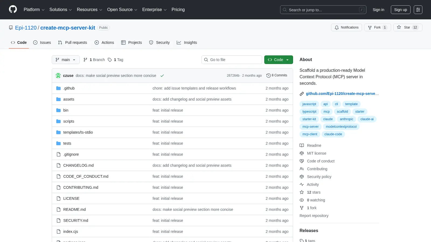Expand the Open Source menu
Screen dimensions: 431x242
coord(122,10)
